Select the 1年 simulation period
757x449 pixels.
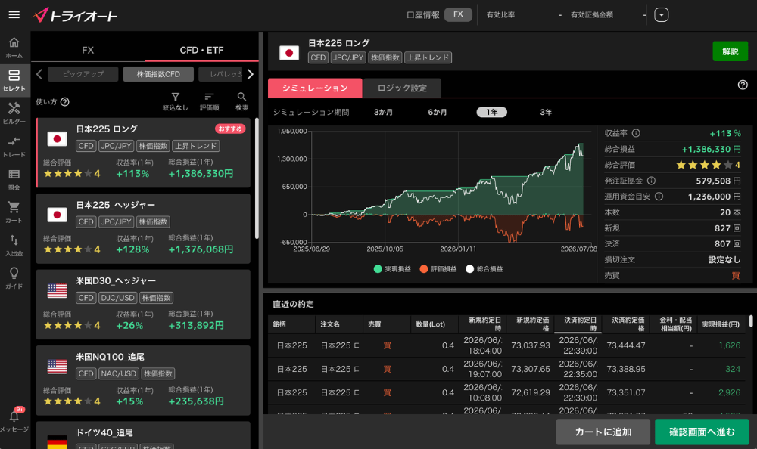point(491,112)
